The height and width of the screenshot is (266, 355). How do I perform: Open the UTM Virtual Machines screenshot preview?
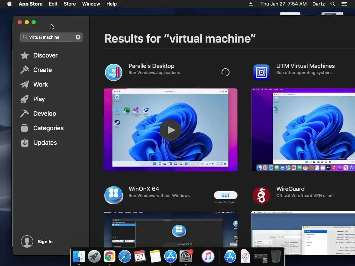click(303, 130)
